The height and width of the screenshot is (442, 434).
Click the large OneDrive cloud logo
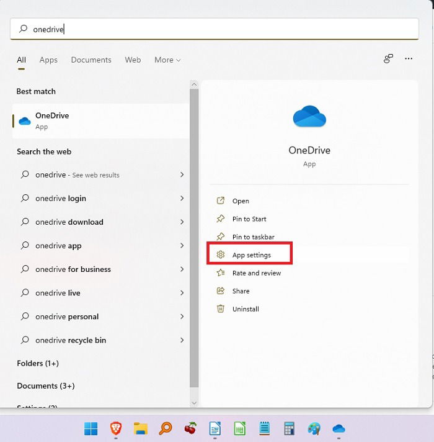click(309, 117)
